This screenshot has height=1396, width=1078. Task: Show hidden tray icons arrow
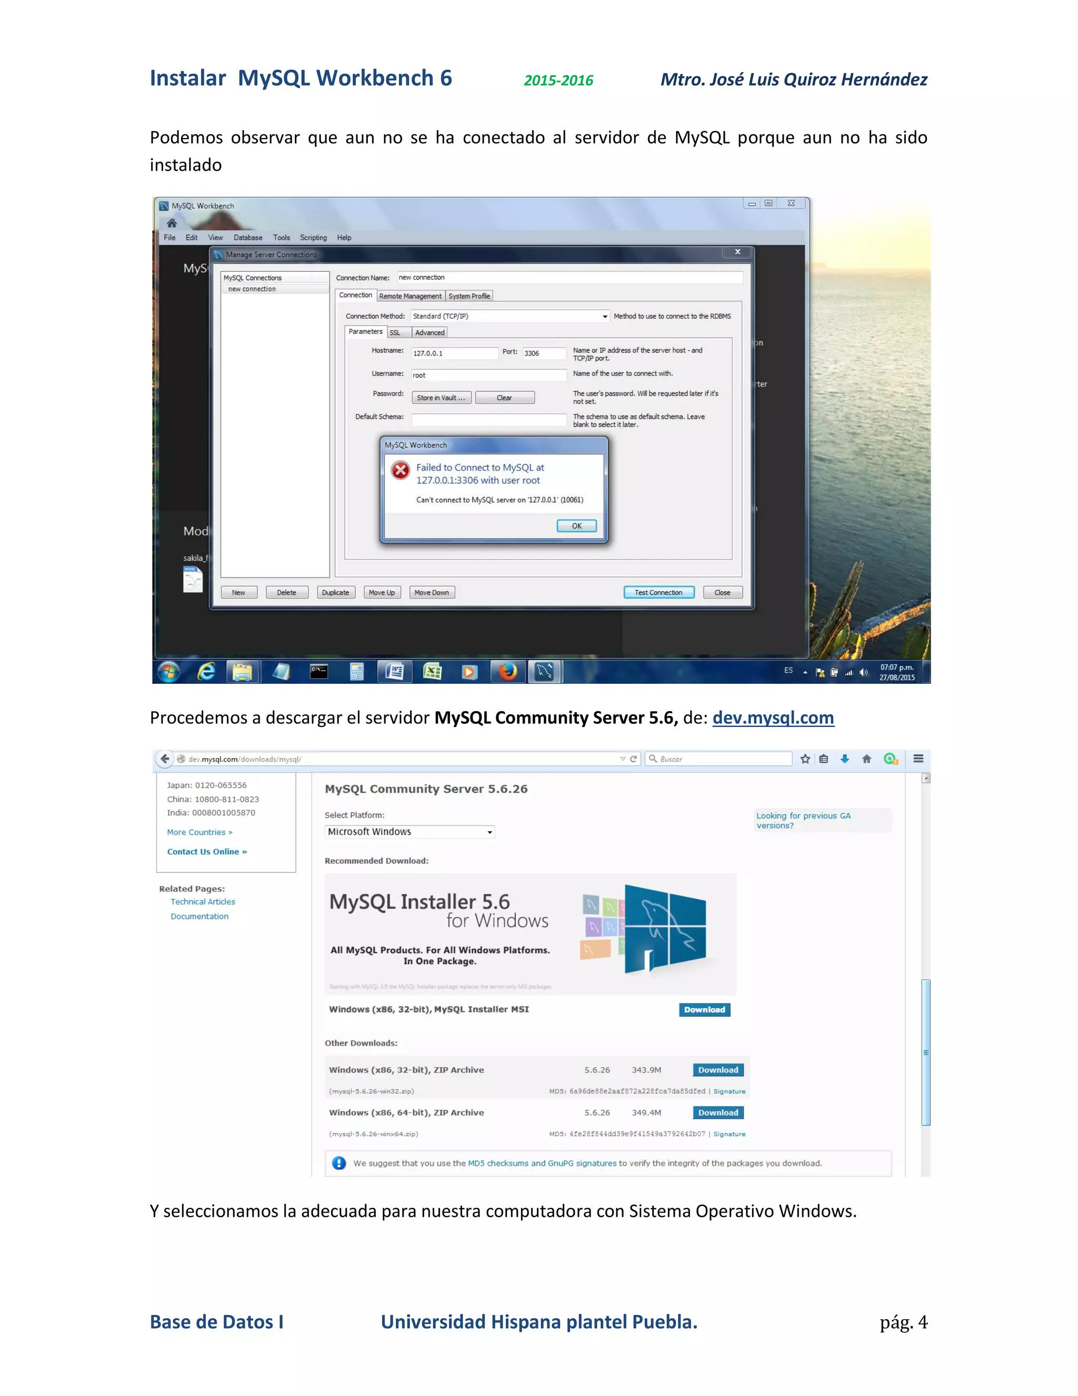click(805, 672)
